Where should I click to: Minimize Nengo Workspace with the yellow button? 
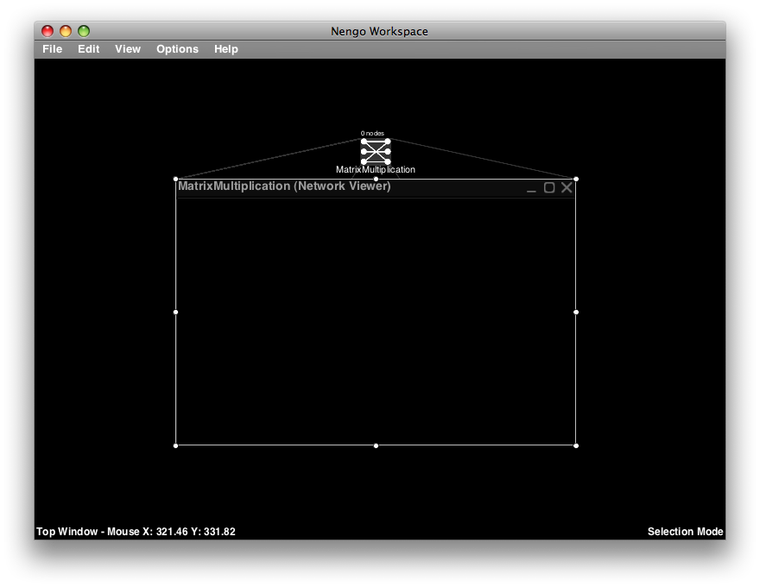point(66,31)
